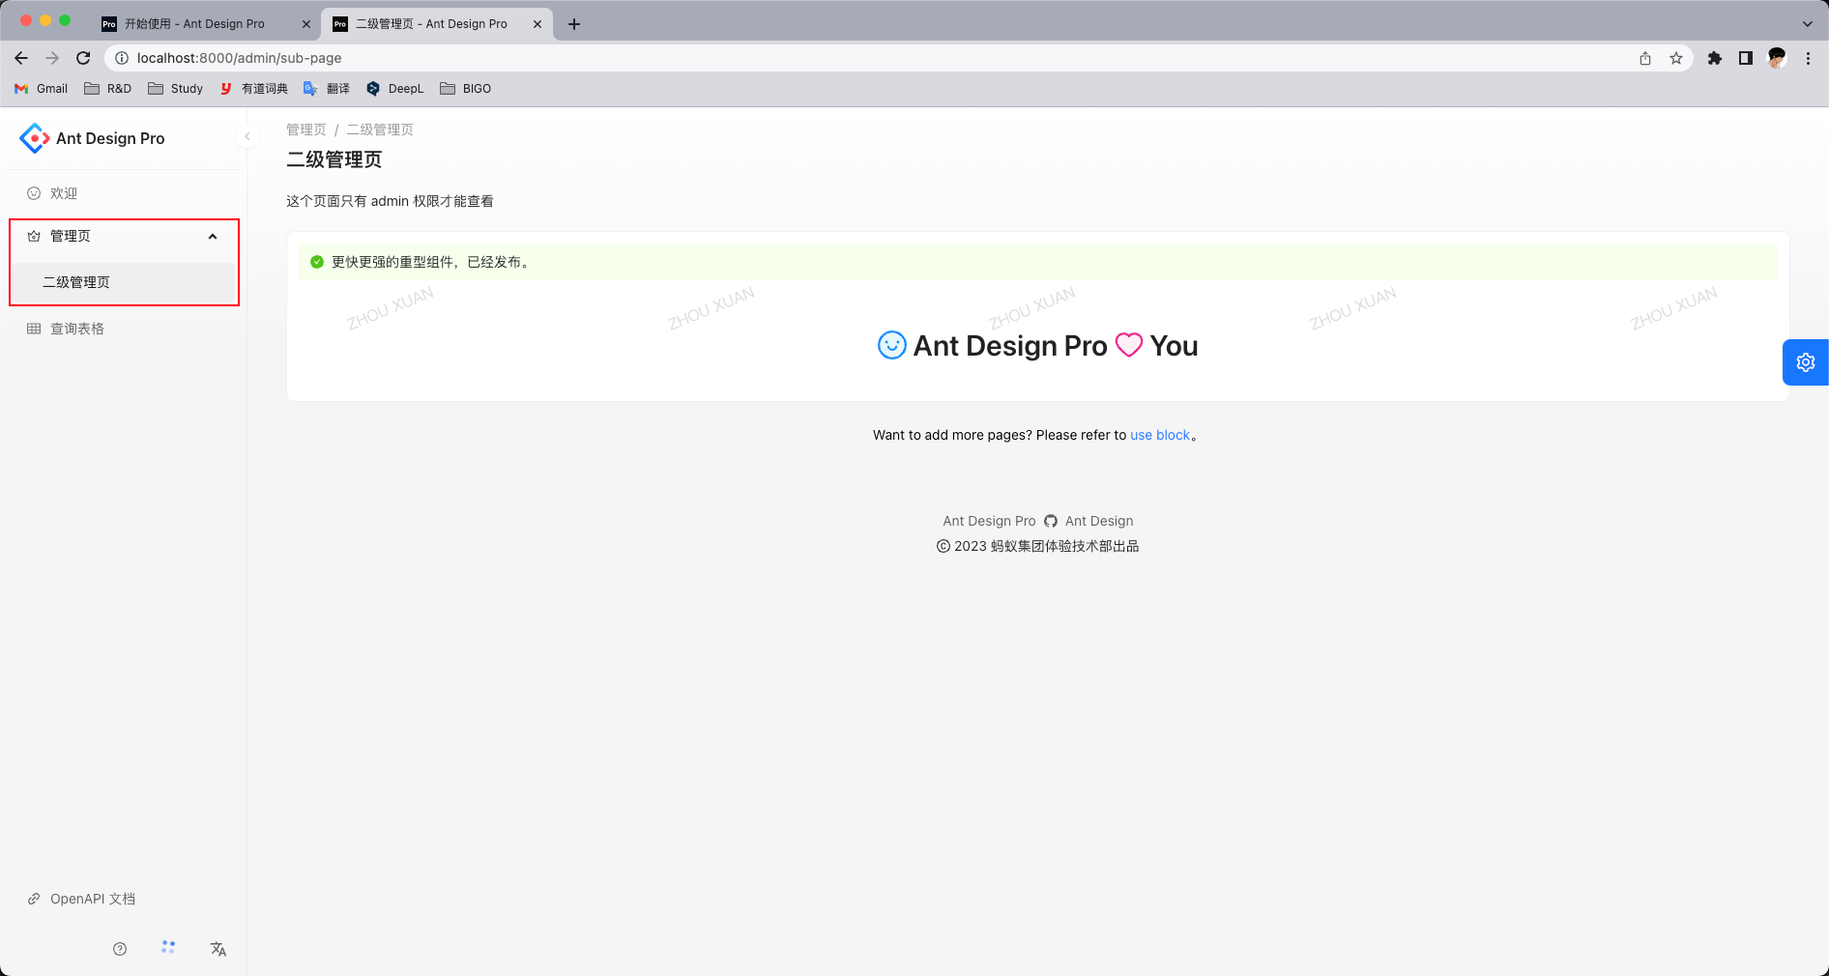Click the 二级管理页 breadcrumb item

click(380, 129)
